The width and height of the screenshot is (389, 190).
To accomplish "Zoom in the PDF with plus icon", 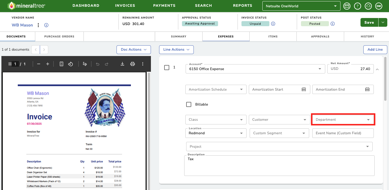I will tap(48, 64).
